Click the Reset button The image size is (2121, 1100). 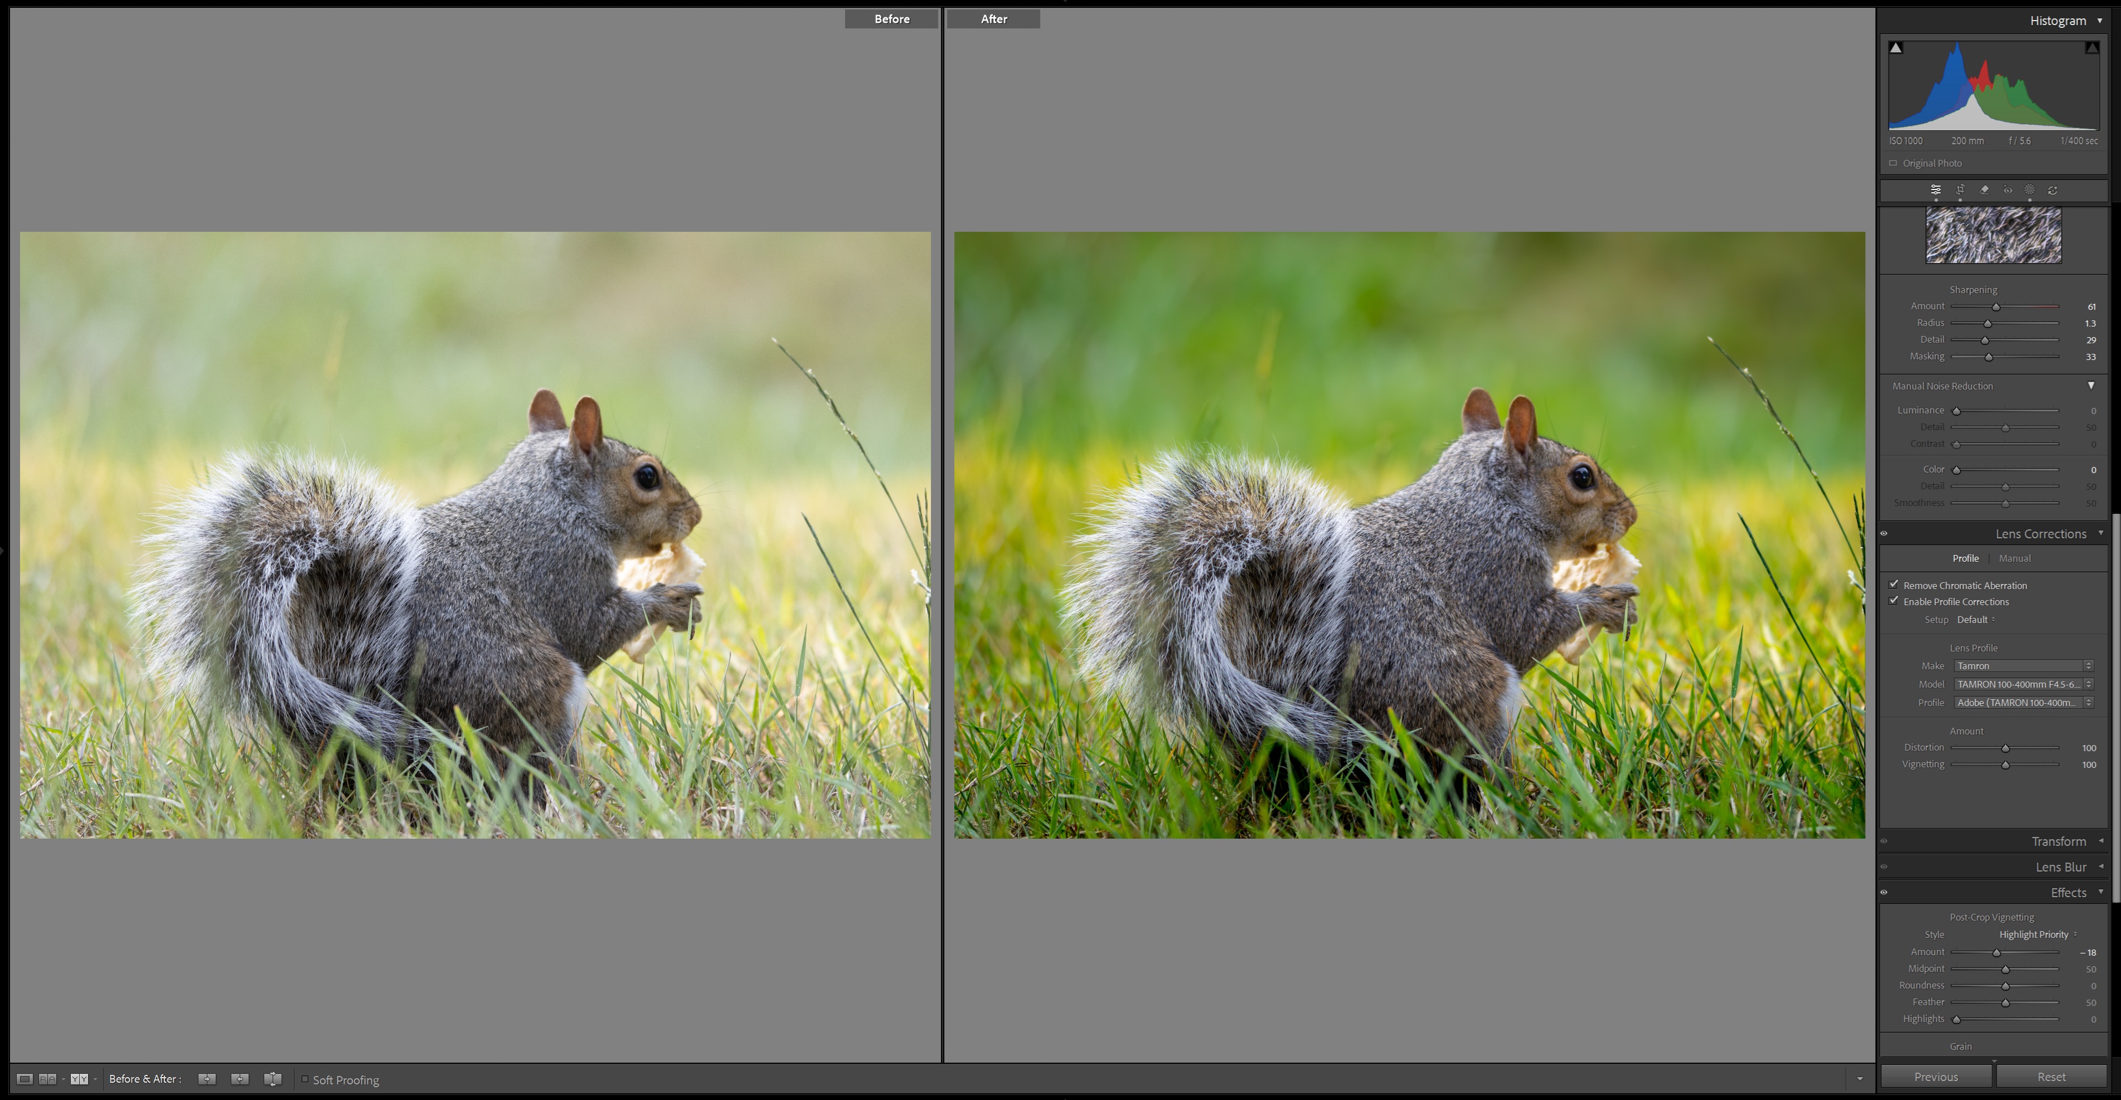[2050, 1076]
